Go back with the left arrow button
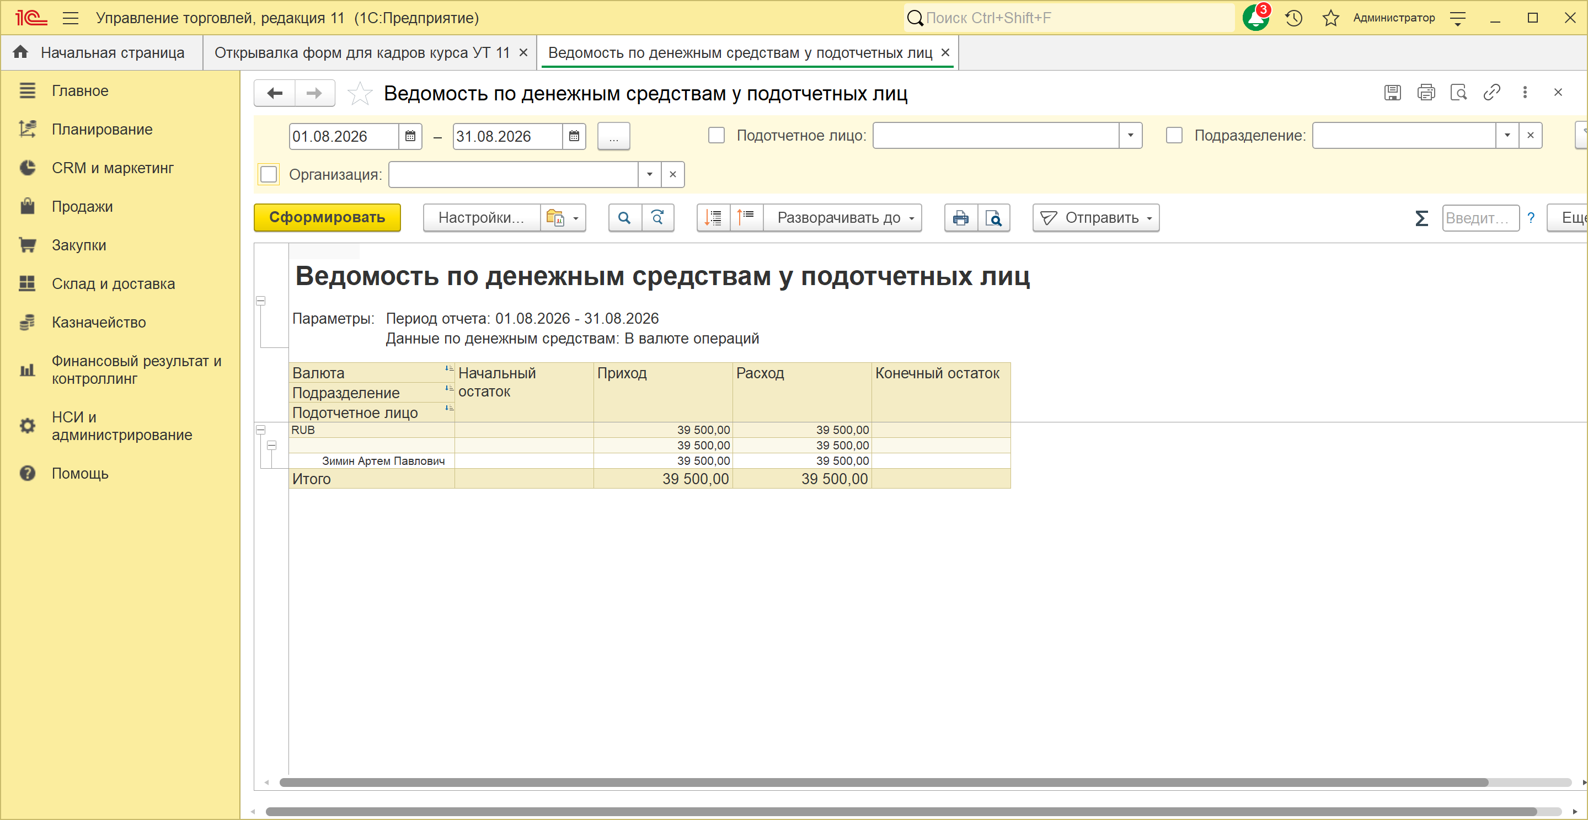1588x820 pixels. (x=275, y=93)
